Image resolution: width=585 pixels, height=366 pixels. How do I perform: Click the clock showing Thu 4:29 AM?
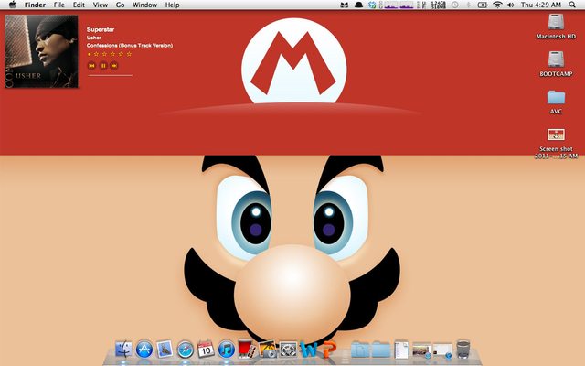[x=541, y=5]
